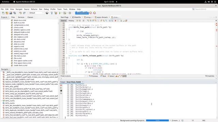Viewport: 218px width, 122px height.
Task: Click the Build Project hammer icon
Action: [52, 13]
